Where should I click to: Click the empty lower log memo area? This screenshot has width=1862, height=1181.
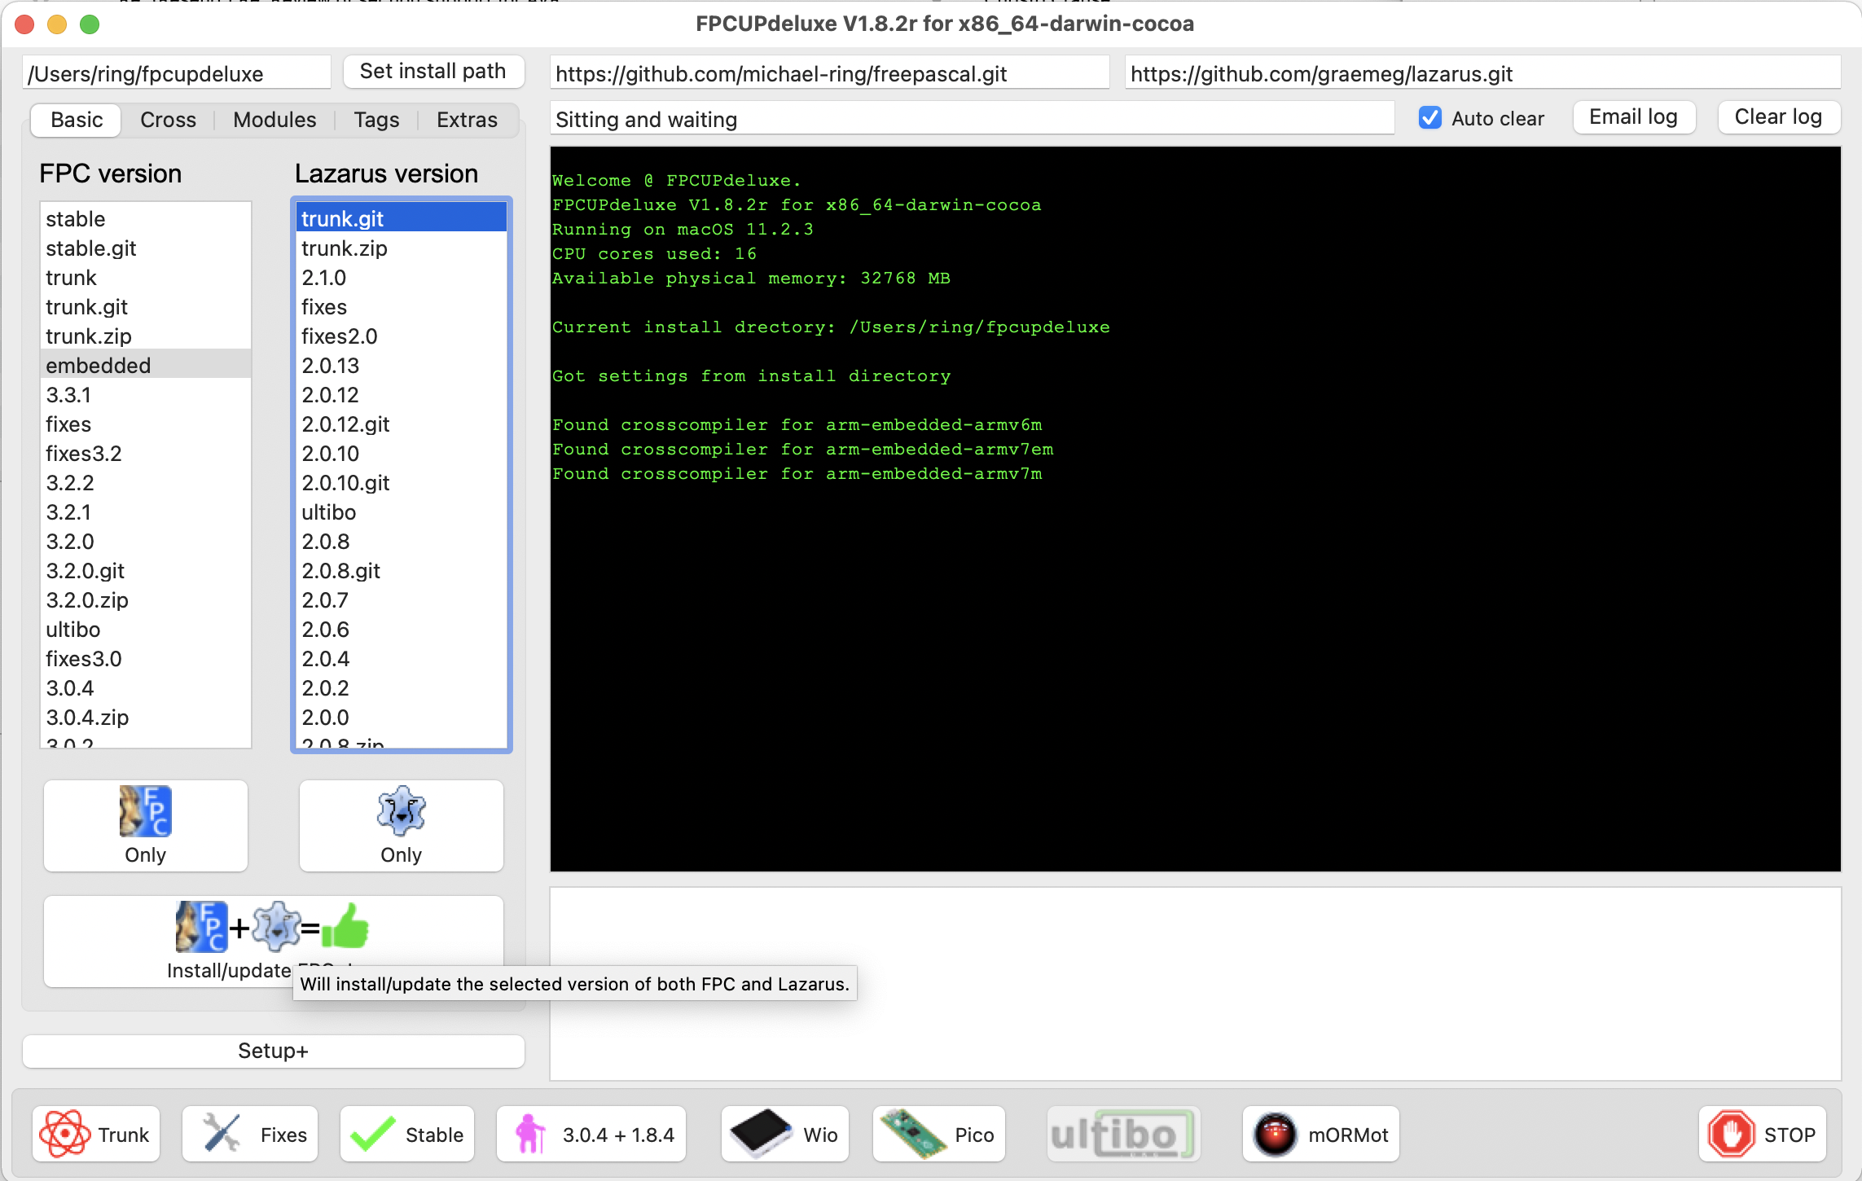coord(1195,984)
